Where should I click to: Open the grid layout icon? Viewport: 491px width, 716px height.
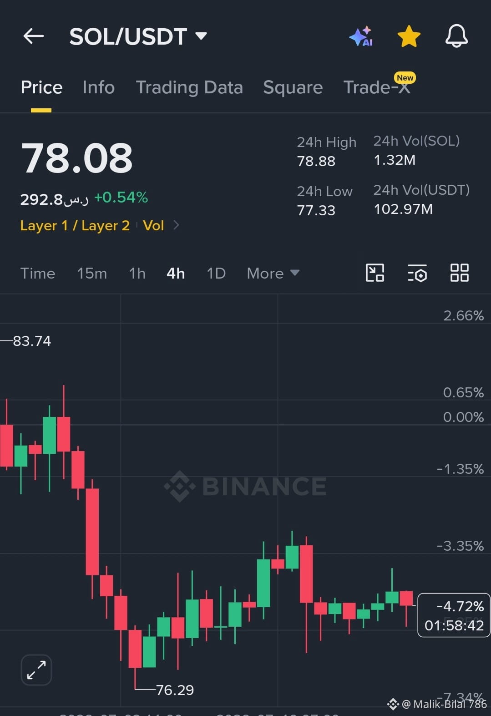pos(459,273)
